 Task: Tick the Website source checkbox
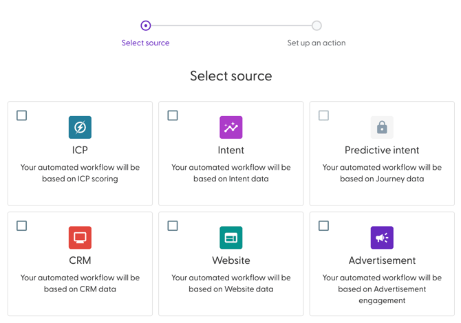tap(173, 226)
